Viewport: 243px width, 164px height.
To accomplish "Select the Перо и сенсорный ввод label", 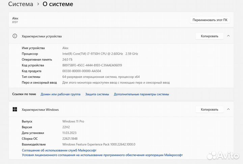I will coord(39,83).
